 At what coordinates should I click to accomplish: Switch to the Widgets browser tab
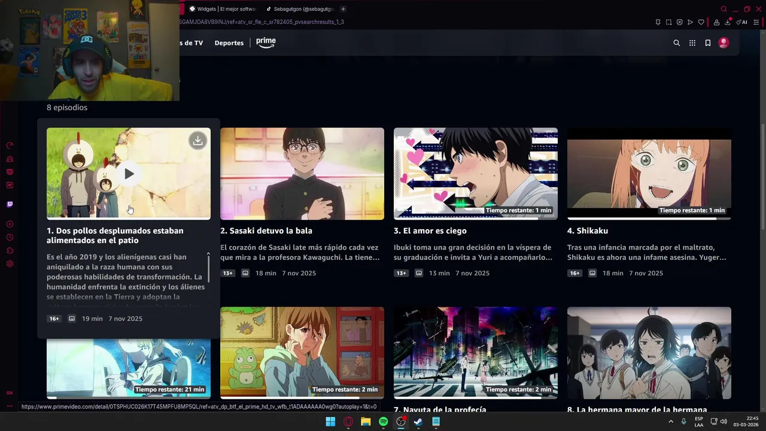pyautogui.click(x=223, y=9)
